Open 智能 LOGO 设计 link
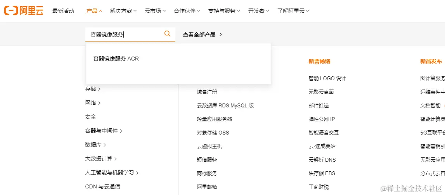 (x=327, y=78)
